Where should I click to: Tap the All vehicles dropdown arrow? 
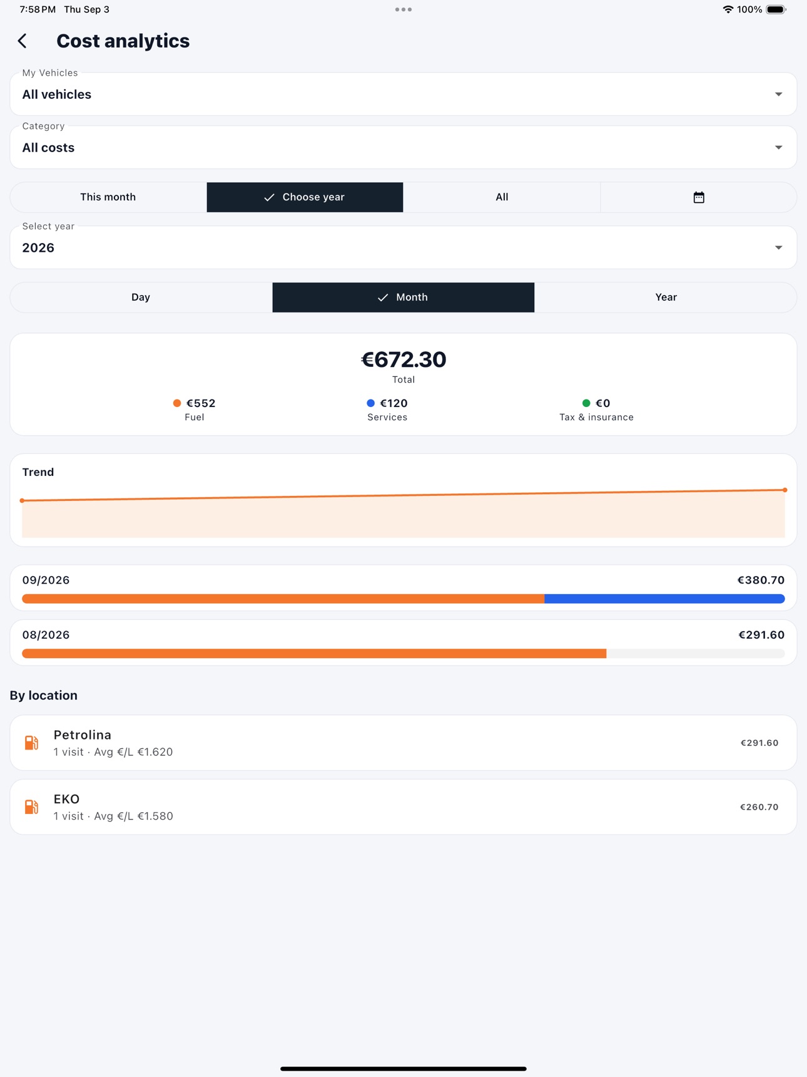point(779,95)
